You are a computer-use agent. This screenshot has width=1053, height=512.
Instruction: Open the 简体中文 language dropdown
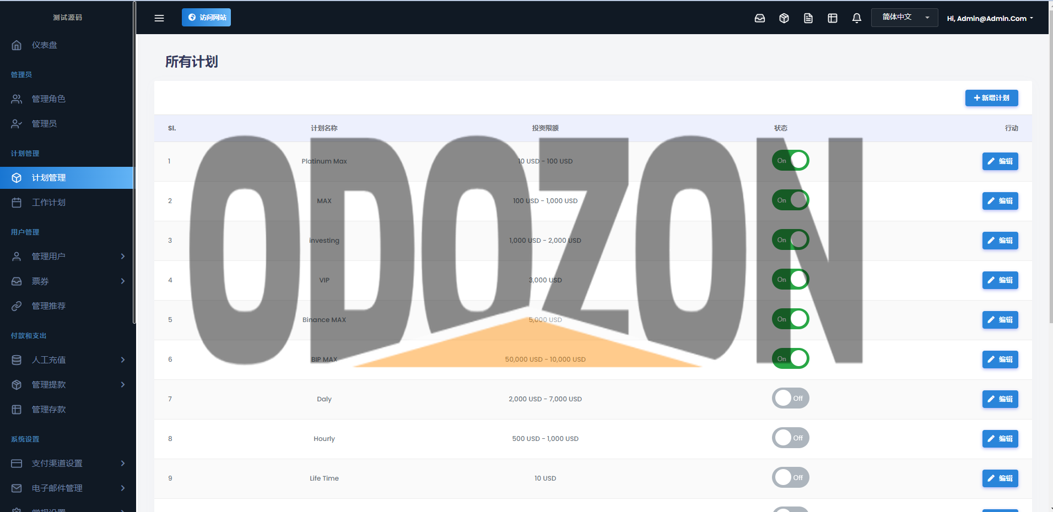coord(904,18)
